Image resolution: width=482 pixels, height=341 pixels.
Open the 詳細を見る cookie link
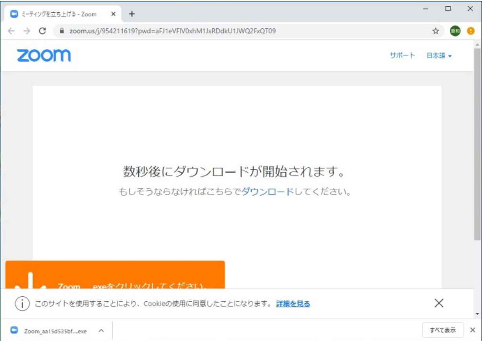(293, 304)
